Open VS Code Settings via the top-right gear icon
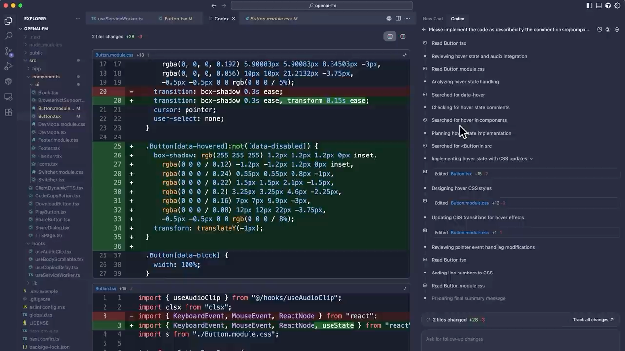 pyautogui.click(x=616, y=5)
